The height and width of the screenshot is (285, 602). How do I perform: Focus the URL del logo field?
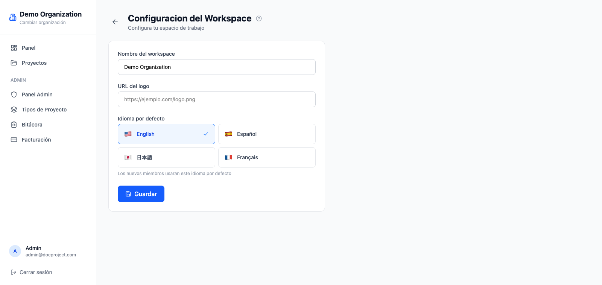pyautogui.click(x=217, y=99)
